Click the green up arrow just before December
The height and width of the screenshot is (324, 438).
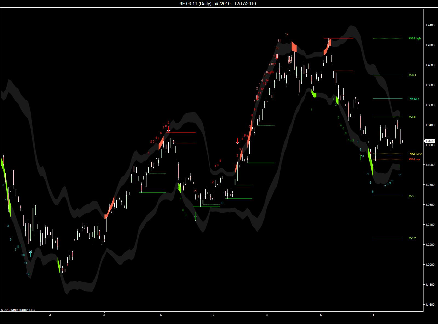coord(361,157)
